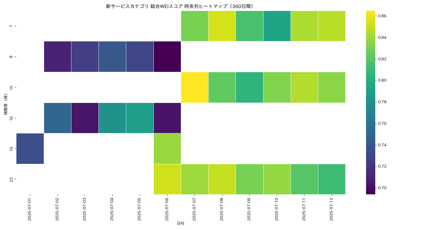
Task: Select the darkest purple cell at hour 8, 2025-07-06
Action: coord(167,56)
